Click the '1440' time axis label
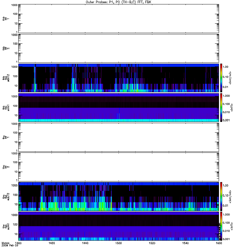The height and width of the screenshot is (252, 237). pyautogui.click(x=85, y=243)
